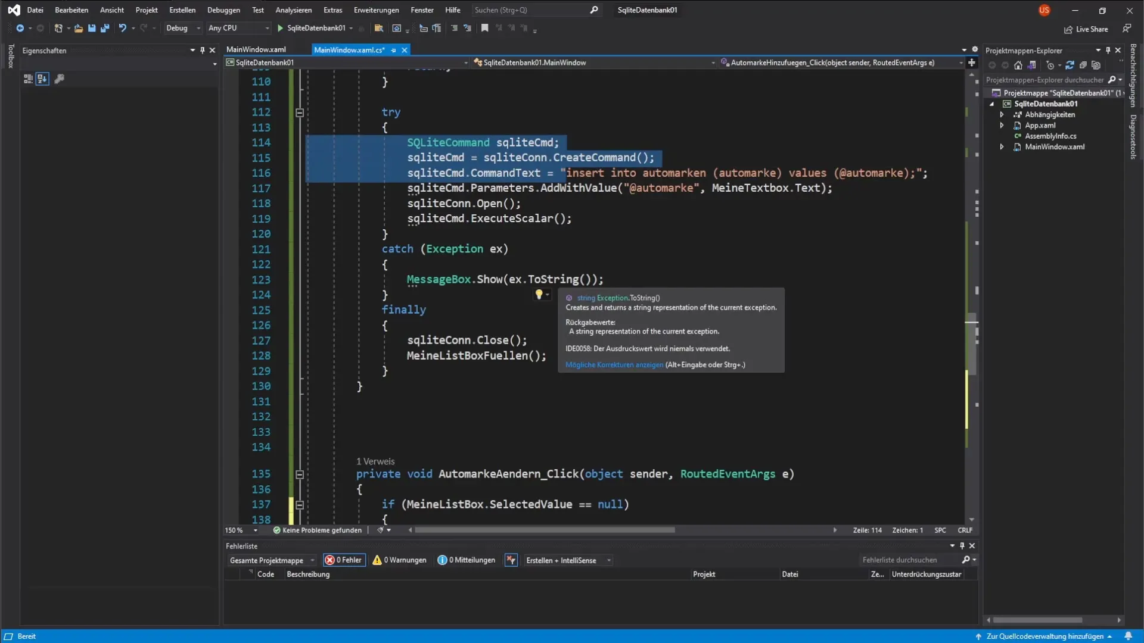Open the Toolbox side tab

(x=11, y=56)
